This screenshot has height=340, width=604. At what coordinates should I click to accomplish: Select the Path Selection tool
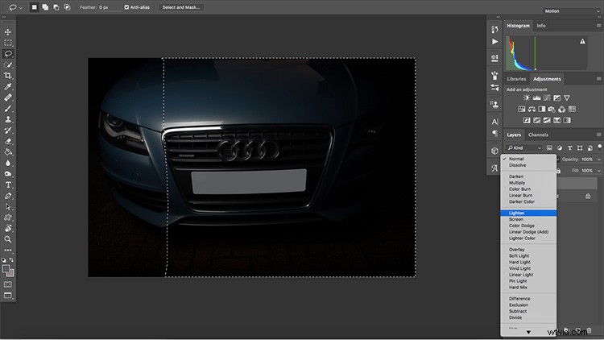point(8,206)
